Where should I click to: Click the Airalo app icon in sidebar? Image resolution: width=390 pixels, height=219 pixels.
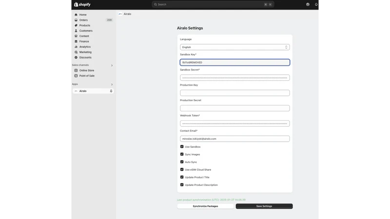coord(76,91)
